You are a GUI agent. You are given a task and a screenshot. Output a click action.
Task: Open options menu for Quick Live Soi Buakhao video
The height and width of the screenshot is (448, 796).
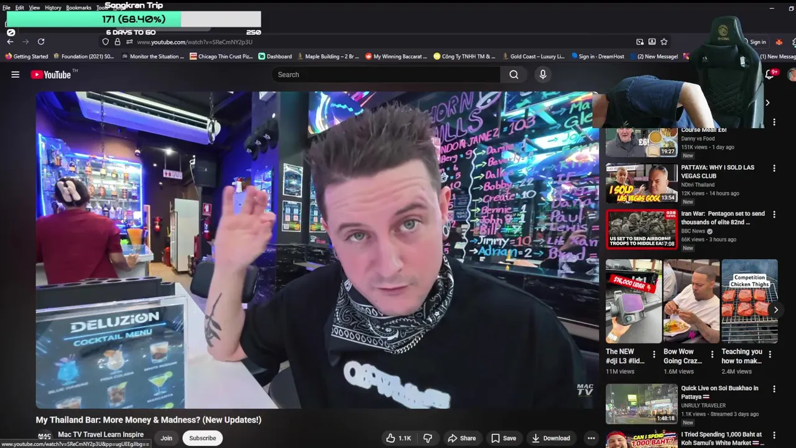click(774, 389)
